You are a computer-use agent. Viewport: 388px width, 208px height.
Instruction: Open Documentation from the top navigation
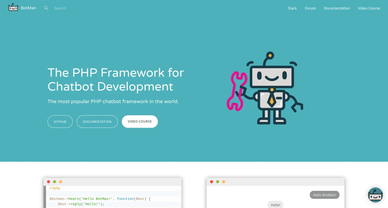click(x=337, y=8)
